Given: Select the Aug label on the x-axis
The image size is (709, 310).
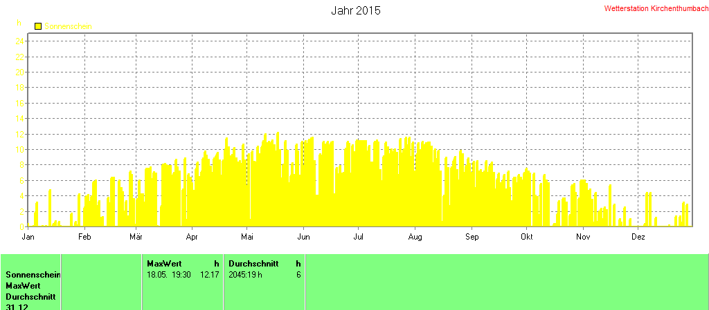Looking at the screenshot, I should [414, 237].
